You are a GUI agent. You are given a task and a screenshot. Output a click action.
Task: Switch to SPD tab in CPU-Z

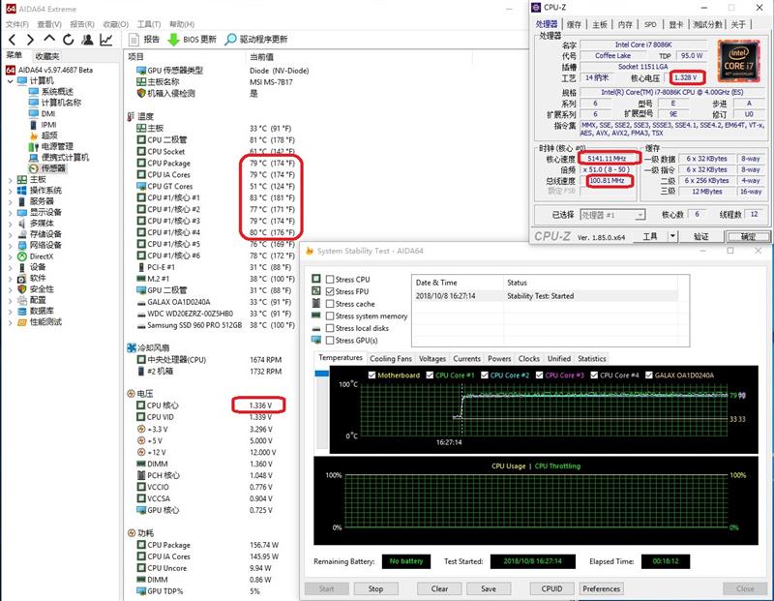click(650, 24)
